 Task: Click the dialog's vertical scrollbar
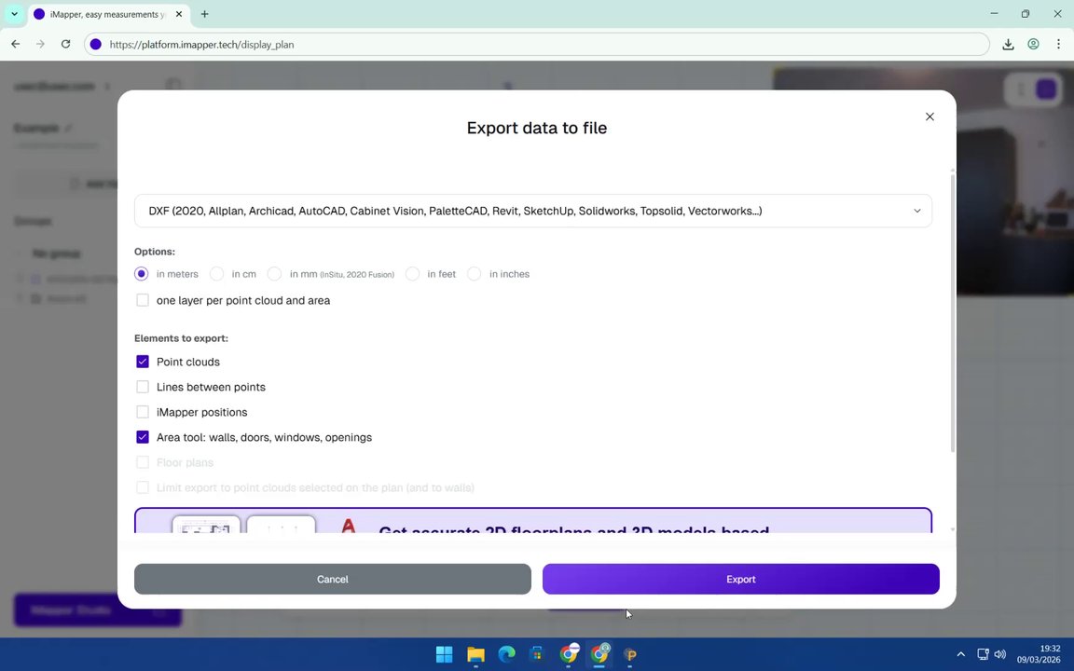coord(952,311)
